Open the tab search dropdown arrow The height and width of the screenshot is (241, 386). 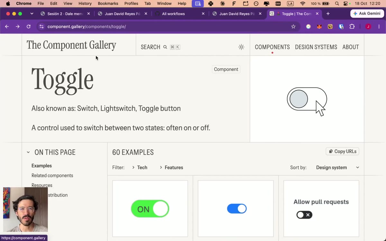tap(32, 14)
